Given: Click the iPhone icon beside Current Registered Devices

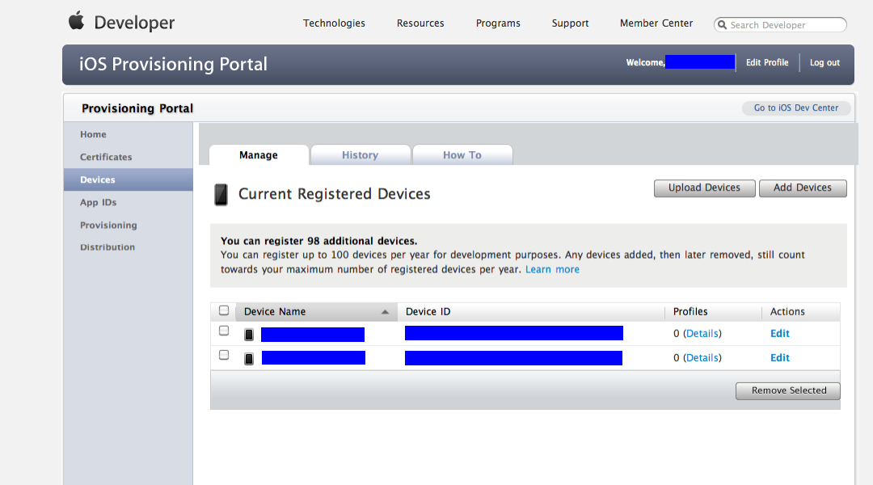Looking at the screenshot, I should (x=221, y=194).
